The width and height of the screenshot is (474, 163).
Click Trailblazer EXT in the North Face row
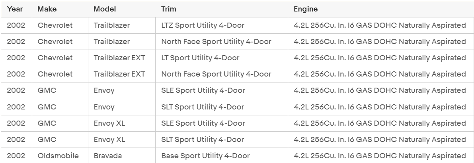(119, 74)
